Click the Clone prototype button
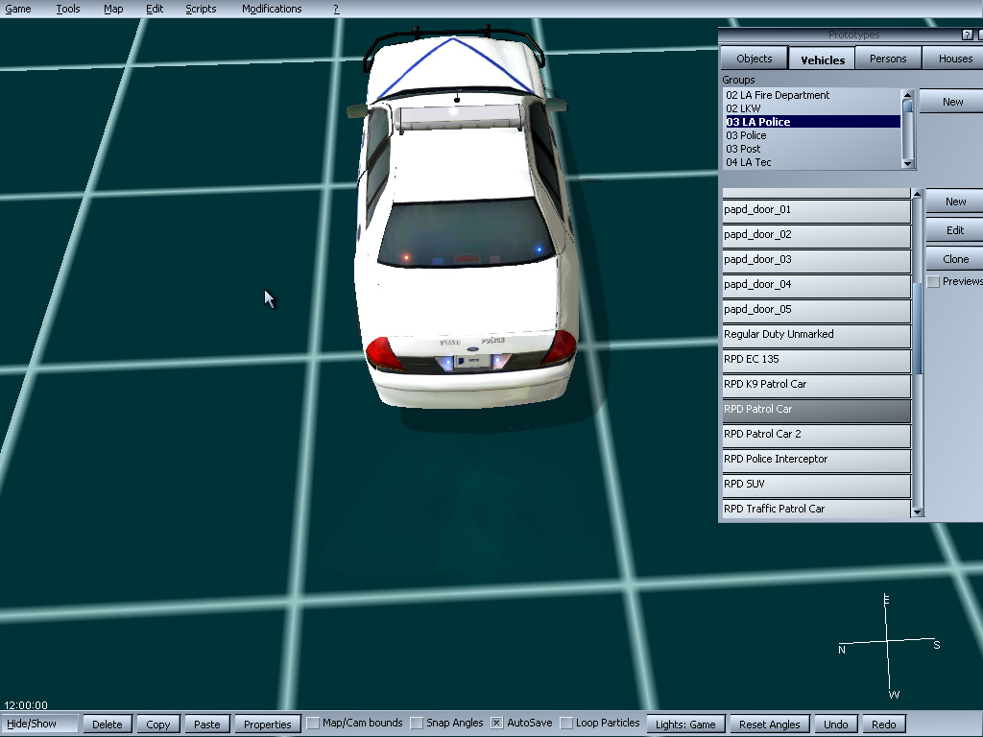The width and height of the screenshot is (983, 737). point(955,259)
